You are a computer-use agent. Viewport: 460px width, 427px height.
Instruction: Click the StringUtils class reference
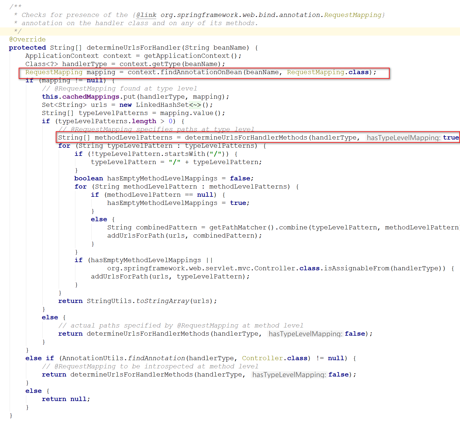coord(109,301)
